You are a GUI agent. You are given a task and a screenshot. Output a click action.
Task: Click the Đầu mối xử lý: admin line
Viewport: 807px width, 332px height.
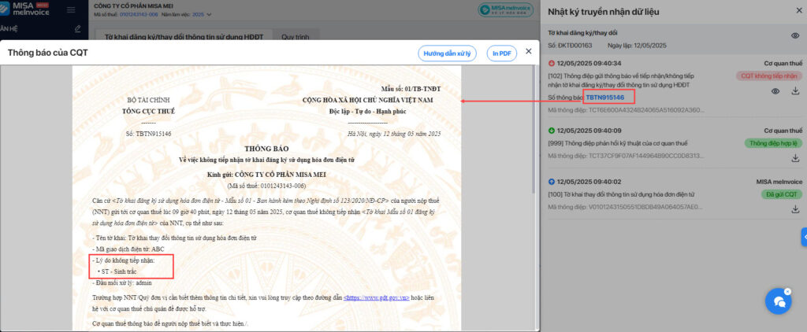(122, 282)
